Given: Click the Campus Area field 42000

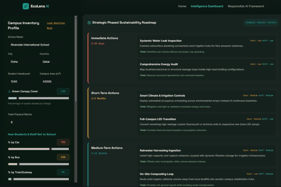Looking at the screenshot, I should [54, 81].
